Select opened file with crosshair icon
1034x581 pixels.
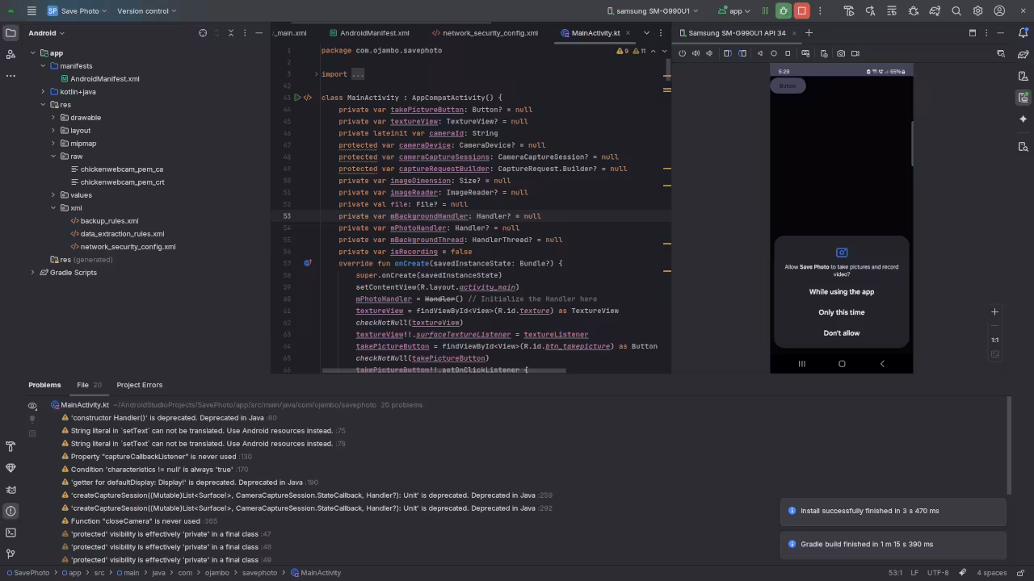pos(203,33)
